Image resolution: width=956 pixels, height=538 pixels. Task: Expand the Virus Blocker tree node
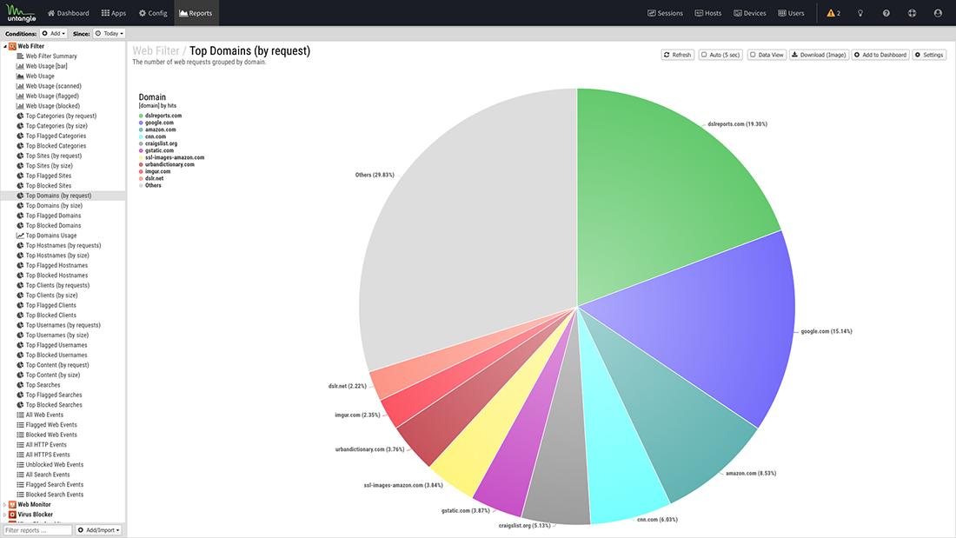coord(5,515)
